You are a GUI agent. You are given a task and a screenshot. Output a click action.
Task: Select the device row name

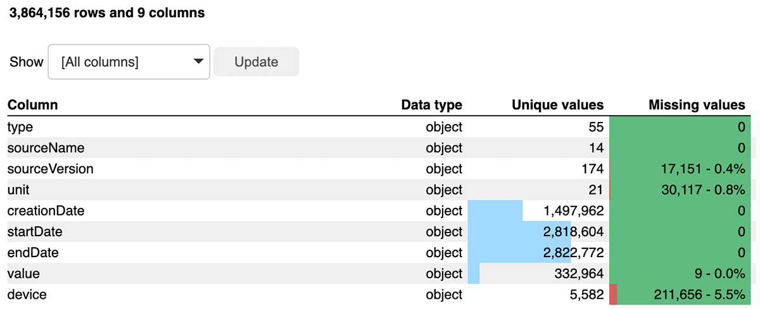27,294
